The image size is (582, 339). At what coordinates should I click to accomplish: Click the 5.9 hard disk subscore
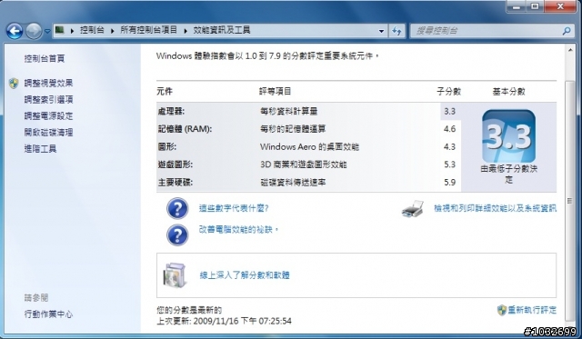click(x=449, y=183)
